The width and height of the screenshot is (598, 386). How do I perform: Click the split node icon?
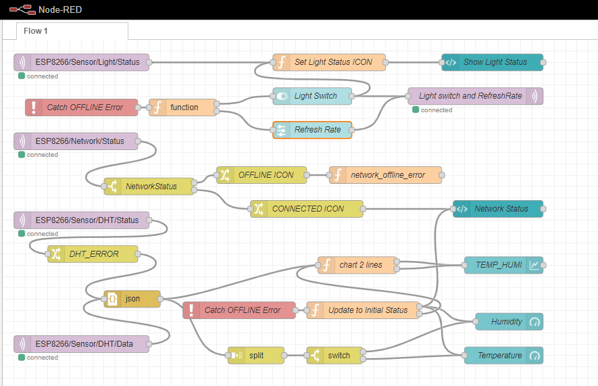236,356
